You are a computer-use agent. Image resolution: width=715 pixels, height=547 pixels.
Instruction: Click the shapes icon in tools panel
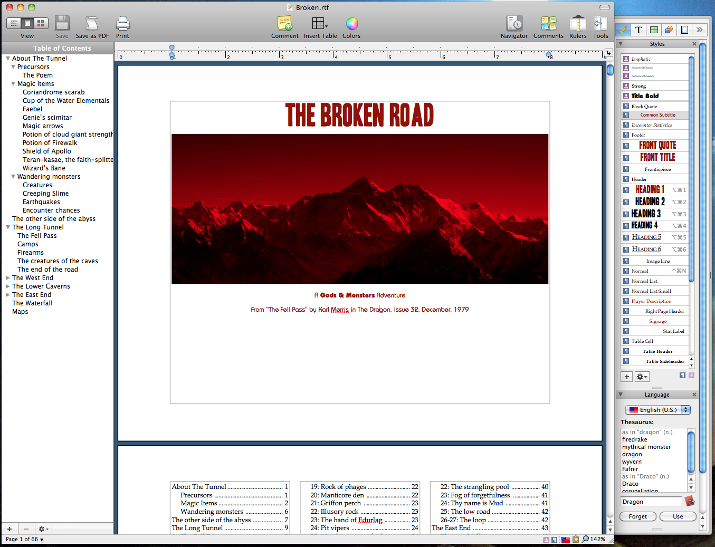click(x=669, y=30)
